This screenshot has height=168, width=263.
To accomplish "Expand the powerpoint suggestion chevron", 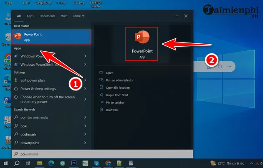I will point(85,143).
